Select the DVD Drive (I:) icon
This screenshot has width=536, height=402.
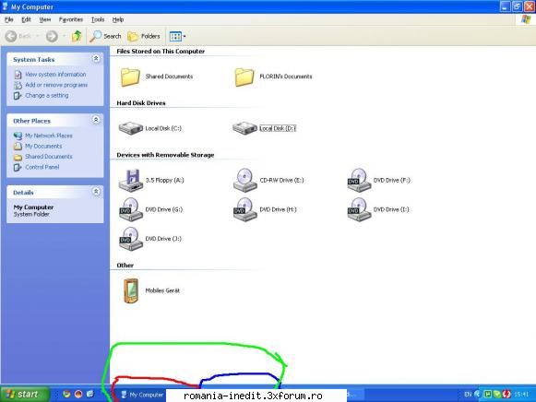[x=359, y=209]
